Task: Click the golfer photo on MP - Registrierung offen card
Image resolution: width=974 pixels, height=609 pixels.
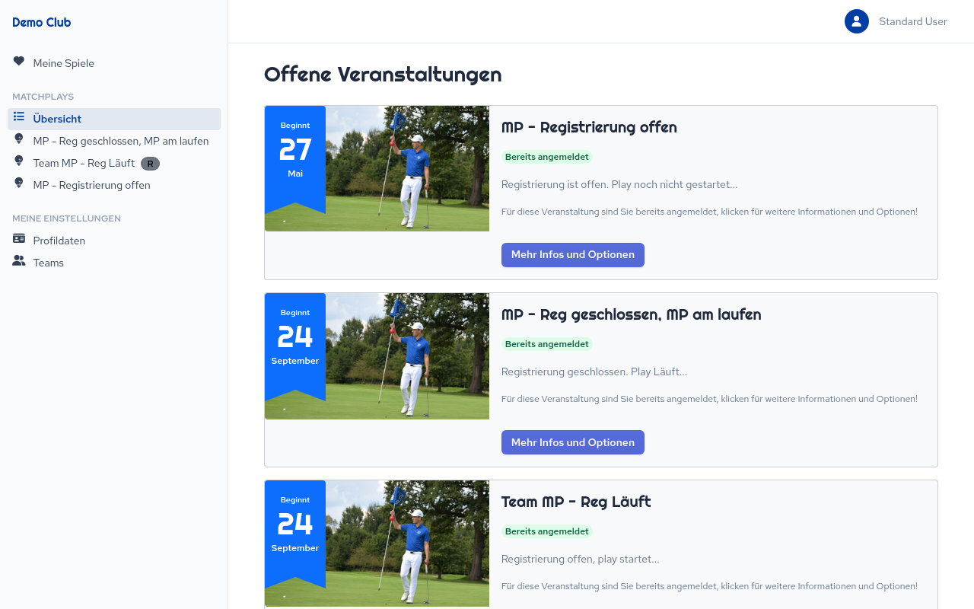Action: 408,168
